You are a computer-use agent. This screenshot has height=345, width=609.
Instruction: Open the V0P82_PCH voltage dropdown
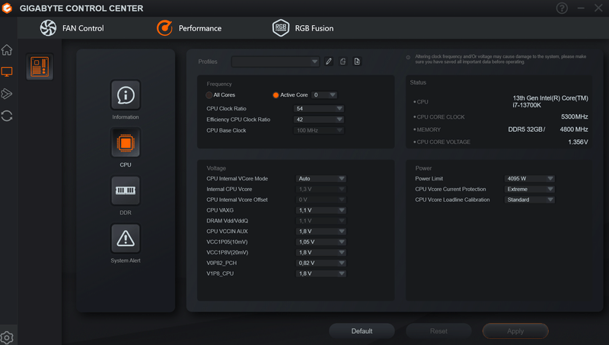click(320, 263)
